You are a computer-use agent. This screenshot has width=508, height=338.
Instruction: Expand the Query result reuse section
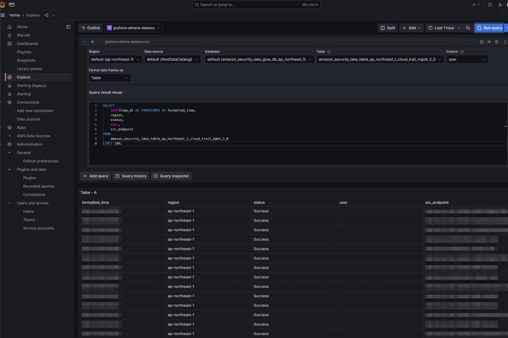point(107,92)
